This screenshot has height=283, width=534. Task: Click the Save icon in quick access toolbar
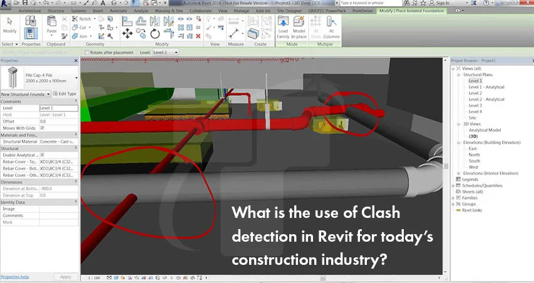click(x=25, y=3)
